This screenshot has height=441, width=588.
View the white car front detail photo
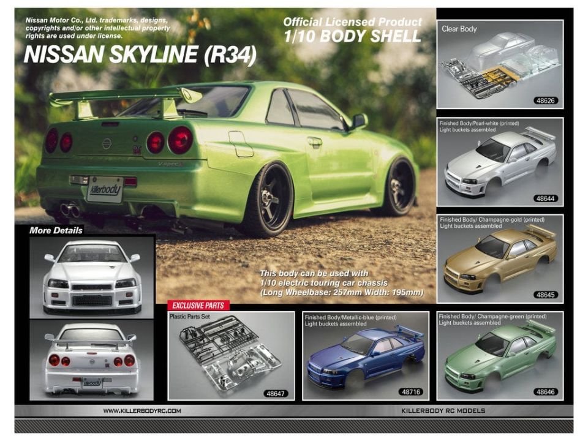click(92, 277)
